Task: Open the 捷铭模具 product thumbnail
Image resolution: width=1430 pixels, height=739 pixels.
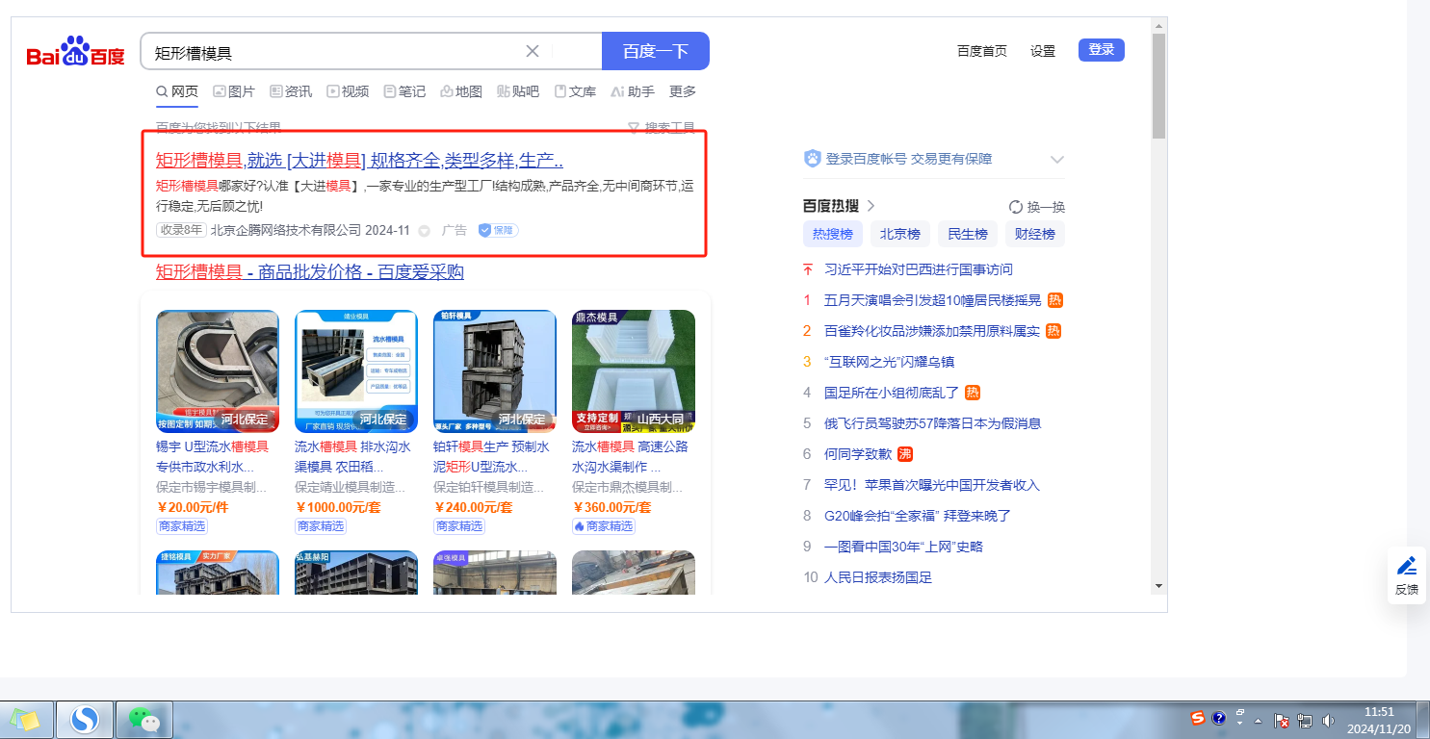Action: coord(218,572)
